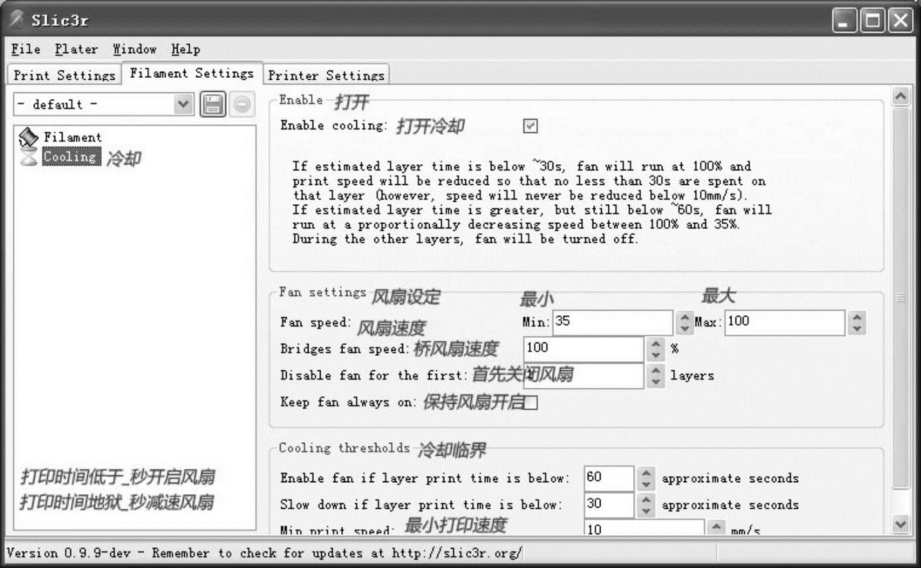Click the Min print speed field showing 10
The image size is (921, 568).
coord(644,528)
